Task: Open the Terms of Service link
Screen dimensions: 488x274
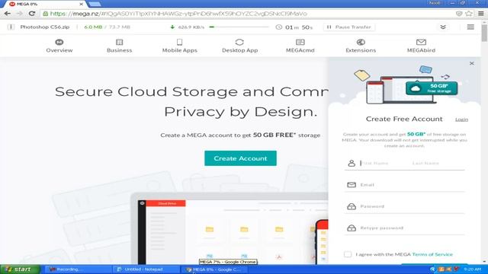Action: click(x=432, y=254)
